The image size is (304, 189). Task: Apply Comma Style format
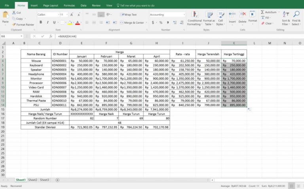coord(168,22)
